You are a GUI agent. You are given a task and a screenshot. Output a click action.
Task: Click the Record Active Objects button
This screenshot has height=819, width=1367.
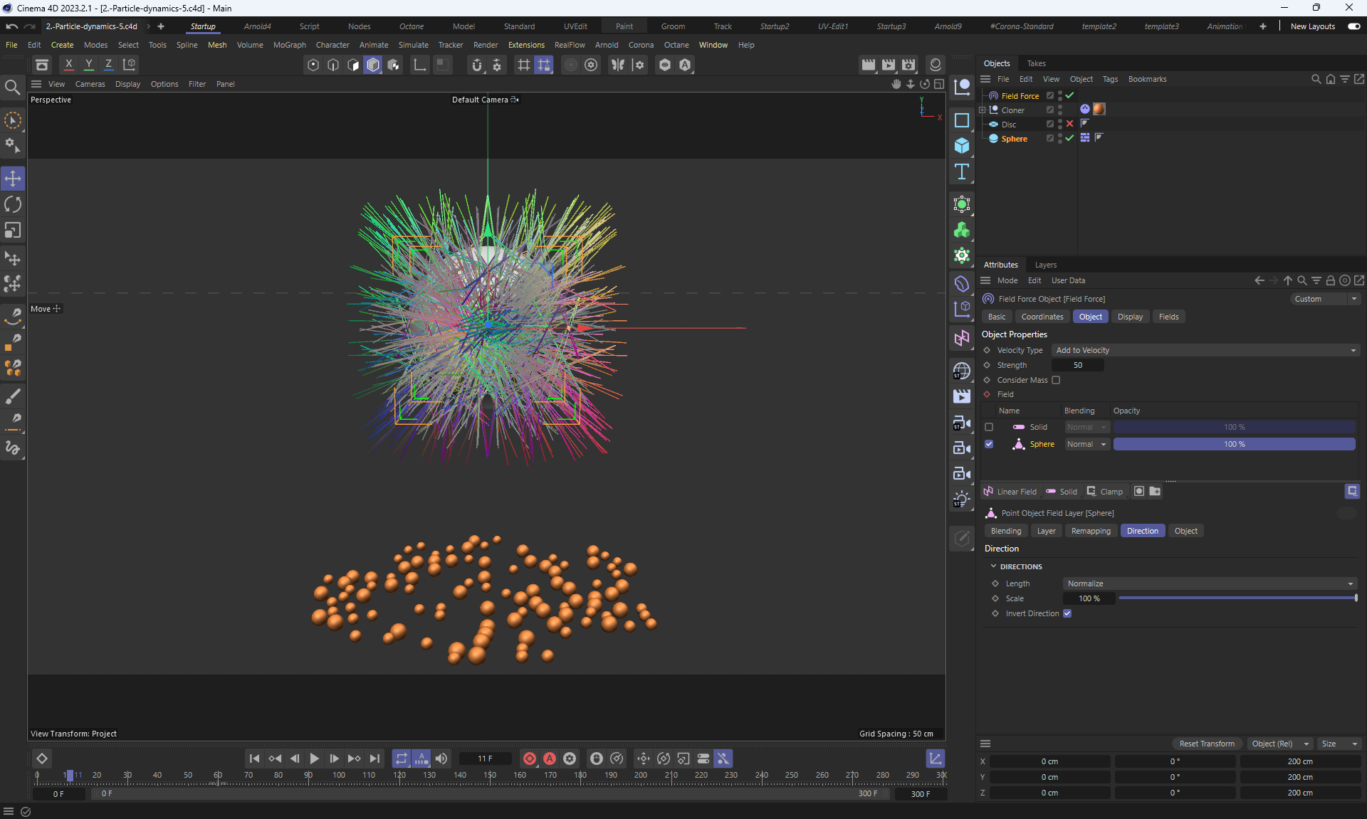pos(529,759)
